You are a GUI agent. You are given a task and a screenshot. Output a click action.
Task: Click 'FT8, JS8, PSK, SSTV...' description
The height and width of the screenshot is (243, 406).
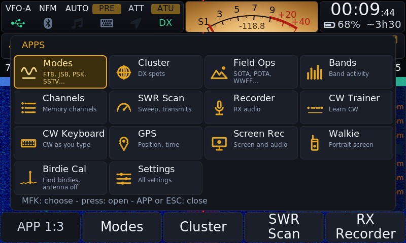64,78
